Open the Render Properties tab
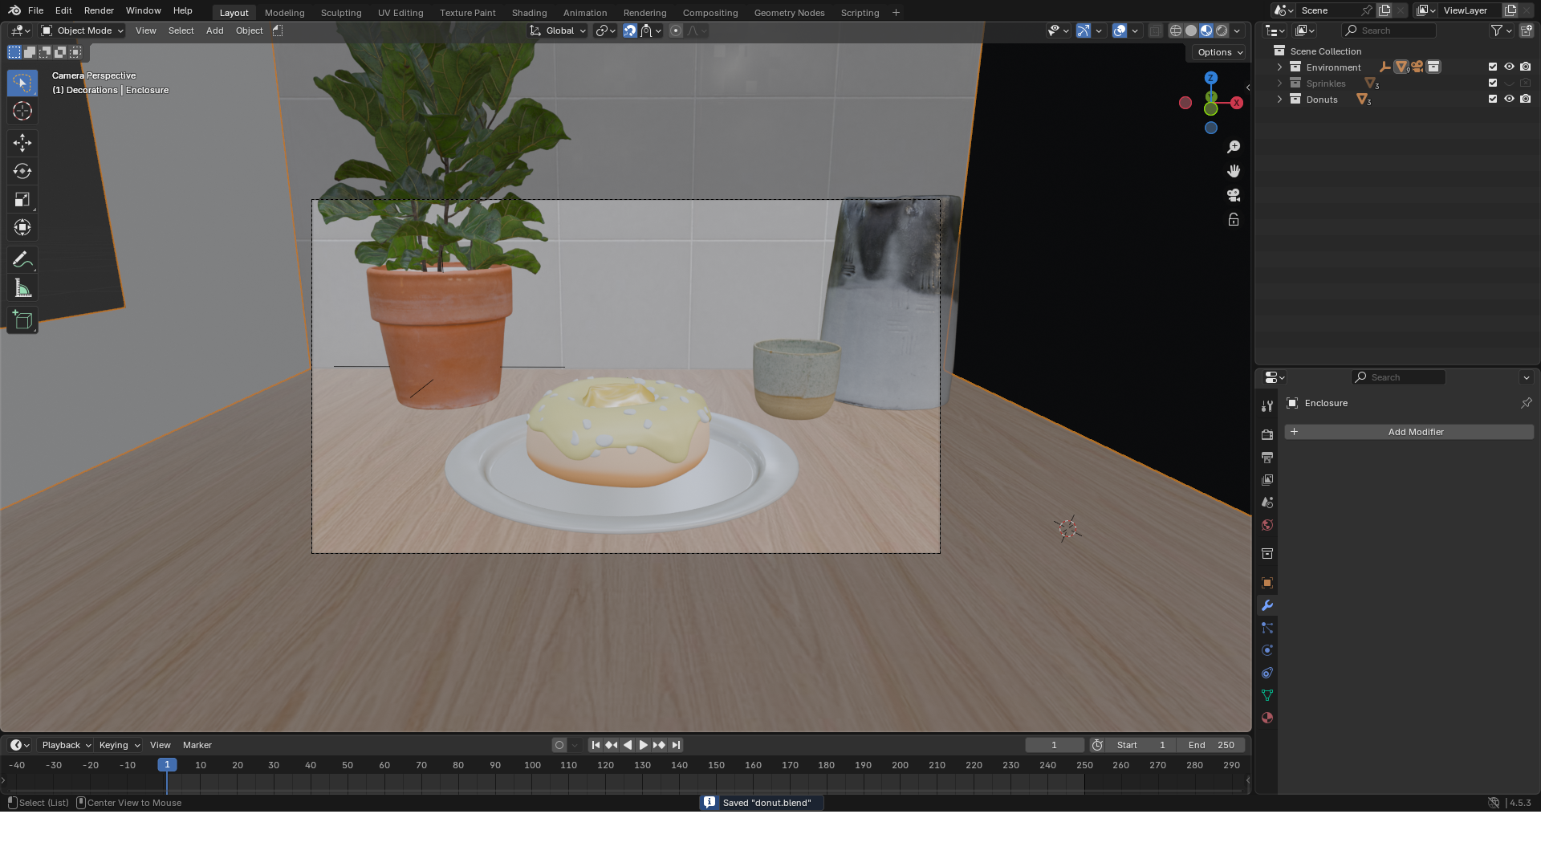The image size is (1541, 867). click(1267, 434)
